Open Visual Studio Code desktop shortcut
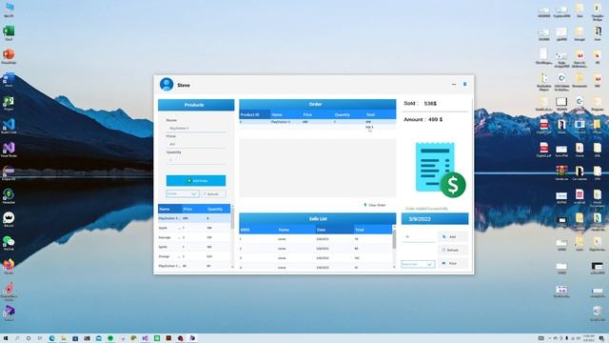609x343 pixels. coord(9,127)
